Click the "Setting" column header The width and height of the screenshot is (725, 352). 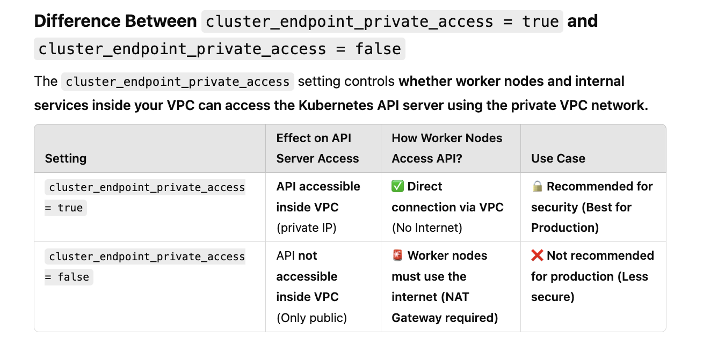[66, 158]
